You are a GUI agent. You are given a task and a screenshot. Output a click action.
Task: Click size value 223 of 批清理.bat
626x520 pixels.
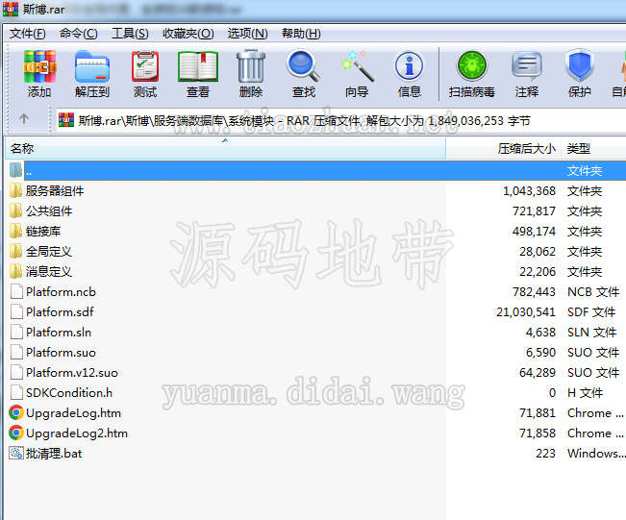point(546,454)
